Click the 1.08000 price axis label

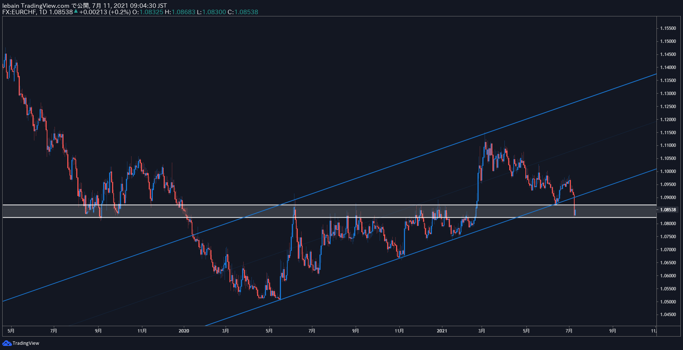pyautogui.click(x=668, y=224)
